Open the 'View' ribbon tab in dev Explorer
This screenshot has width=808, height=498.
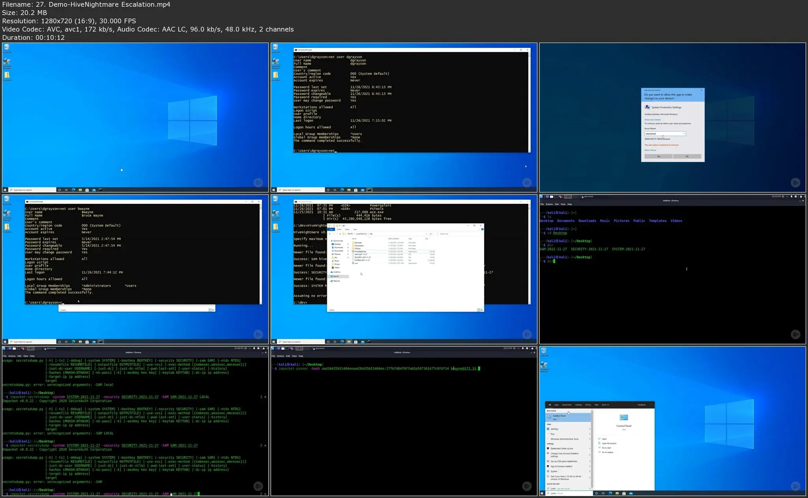(355, 229)
